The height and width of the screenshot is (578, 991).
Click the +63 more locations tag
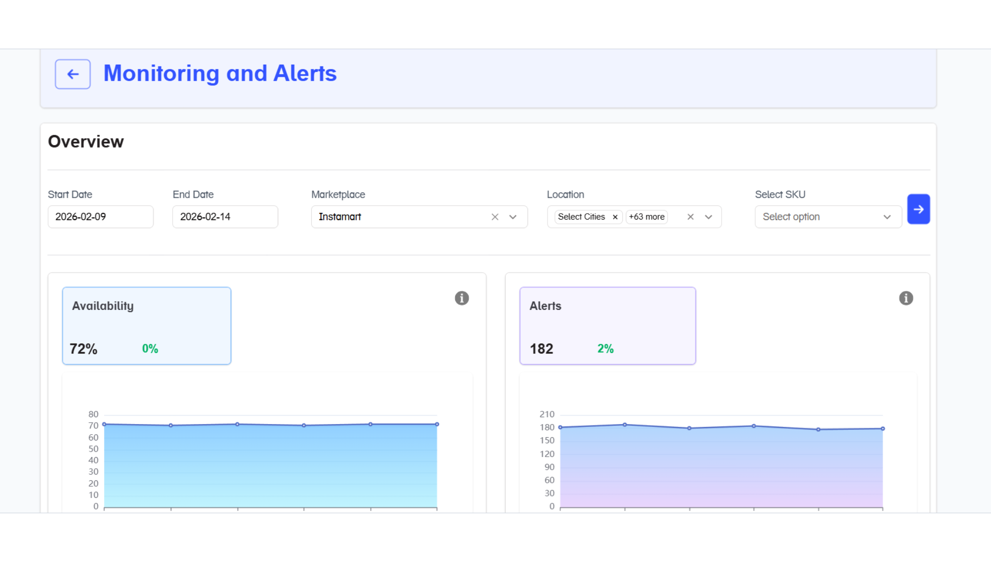click(x=646, y=217)
